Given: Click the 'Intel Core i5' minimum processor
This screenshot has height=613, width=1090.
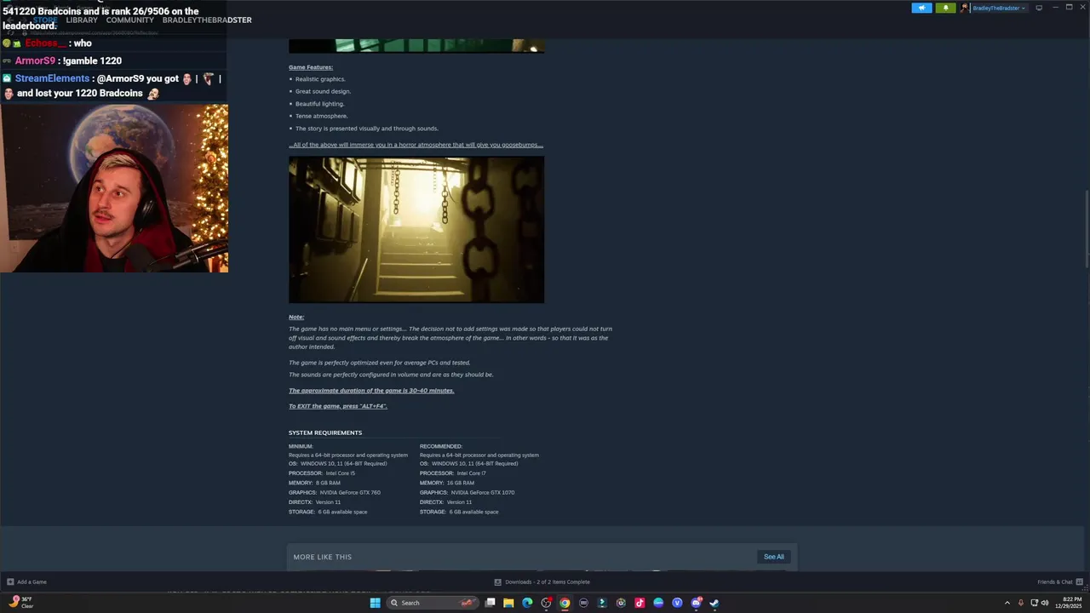Looking at the screenshot, I should [341, 473].
